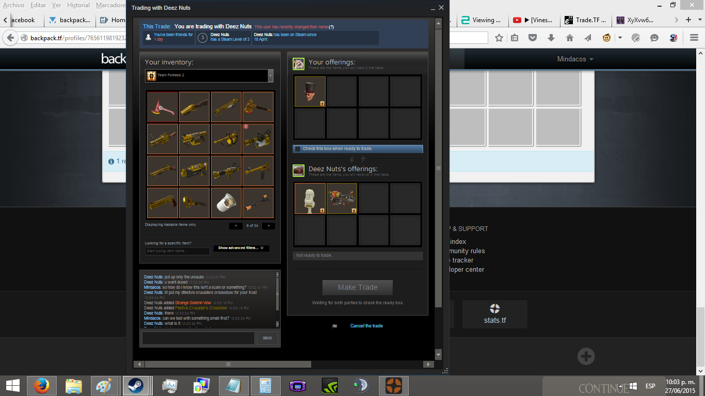Expand Show advanced filters
Image resolution: width=705 pixels, height=396 pixels.
pos(241,248)
